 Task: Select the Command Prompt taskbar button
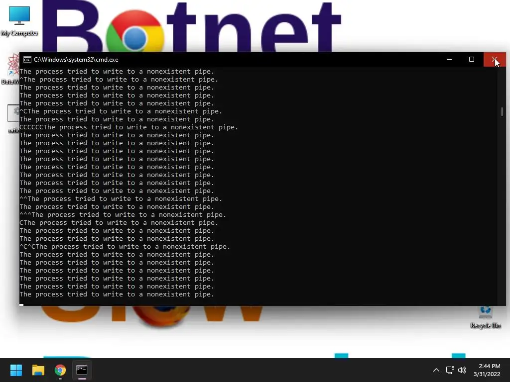point(82,370)
